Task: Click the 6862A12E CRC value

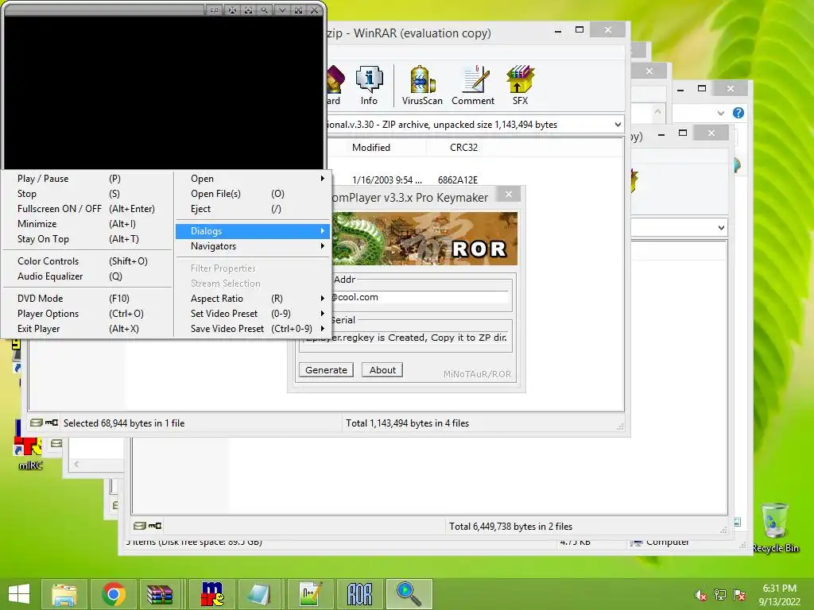Action: (457, 180)
